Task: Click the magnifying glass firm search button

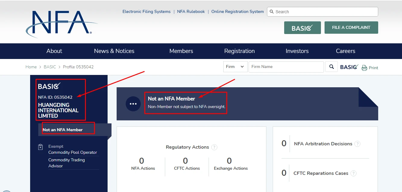Action: tap(331, 67)
